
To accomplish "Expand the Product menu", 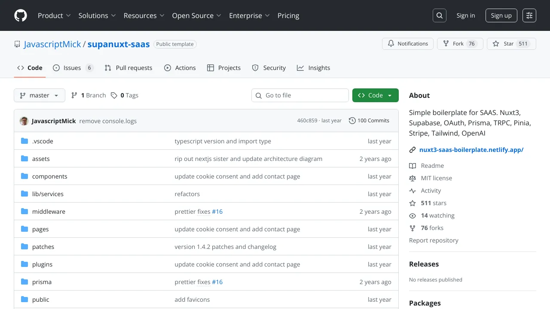I will pos(54,15).
